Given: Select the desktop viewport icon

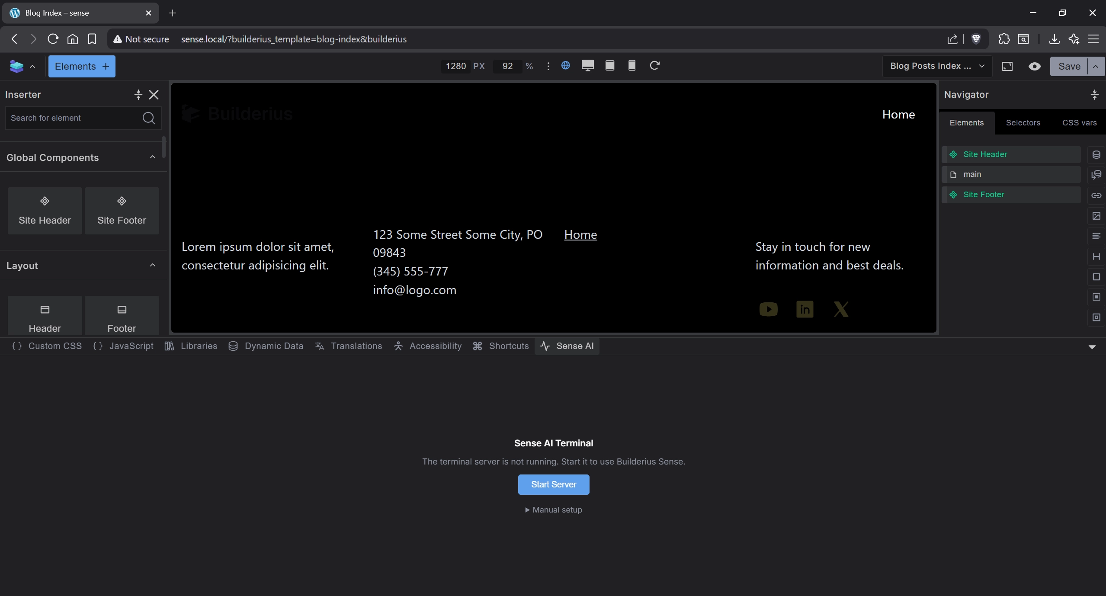Looking at the screenshot, I should tap(587, 66).
